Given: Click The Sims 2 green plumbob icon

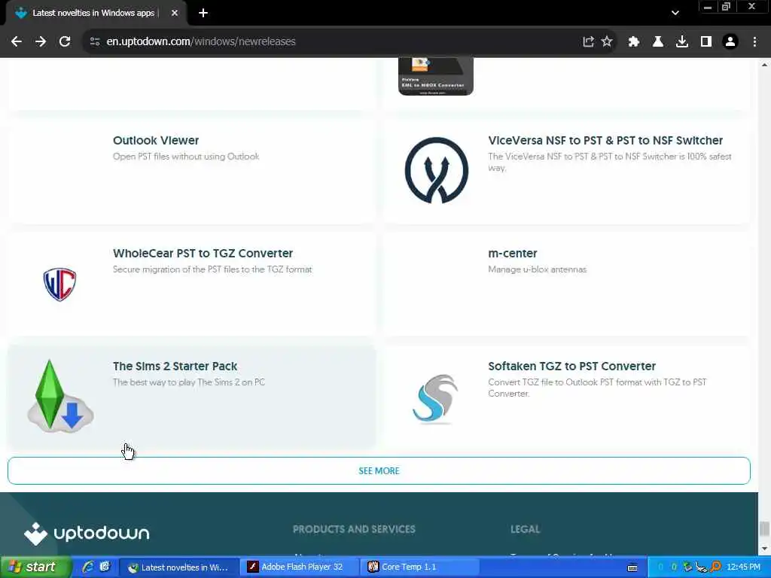Looking at the screenshot, I should [x=60, y=396].
